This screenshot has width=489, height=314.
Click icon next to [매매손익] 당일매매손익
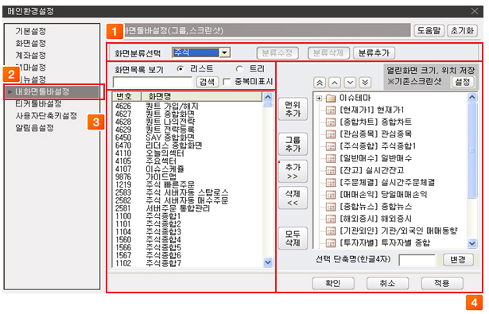(x=330, y=195)
